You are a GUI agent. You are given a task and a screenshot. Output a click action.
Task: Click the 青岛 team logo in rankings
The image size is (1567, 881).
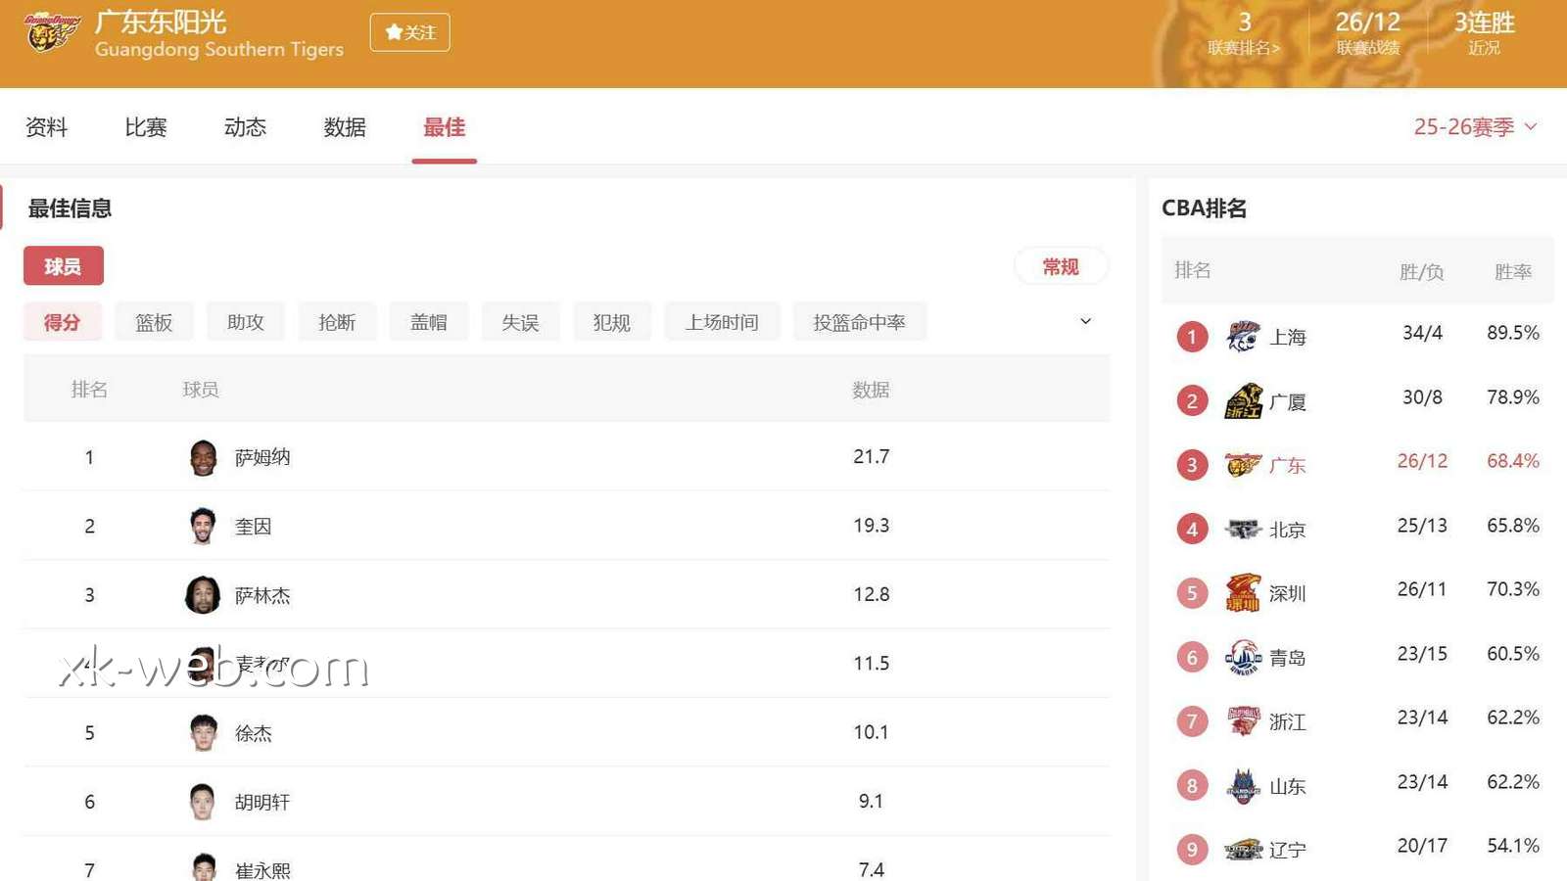(x=1243, y=657)
